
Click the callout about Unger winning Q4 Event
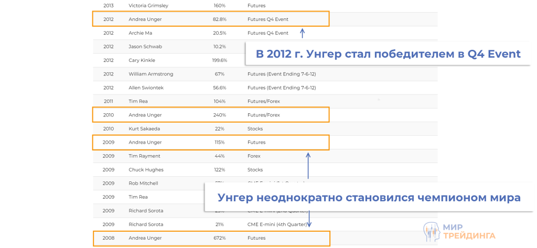388,53
